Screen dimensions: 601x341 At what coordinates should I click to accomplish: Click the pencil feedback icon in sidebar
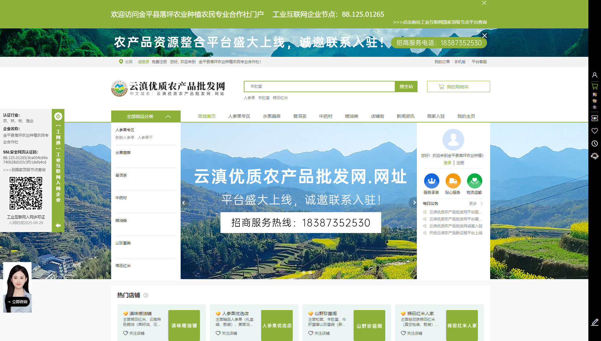(594, 322)
